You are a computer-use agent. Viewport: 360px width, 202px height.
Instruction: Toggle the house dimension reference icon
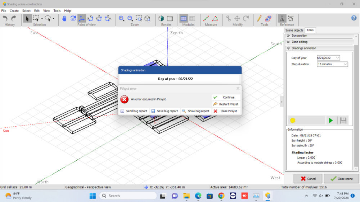tap(291, 19)
